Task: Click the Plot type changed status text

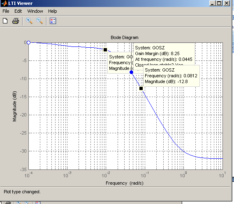Action: click(22, 192)
